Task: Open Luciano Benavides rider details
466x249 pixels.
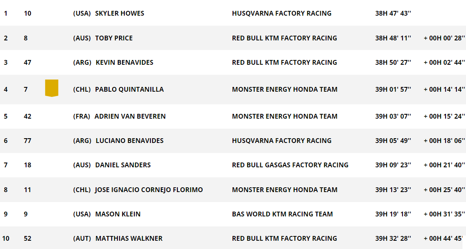Action: coord(130,141)
